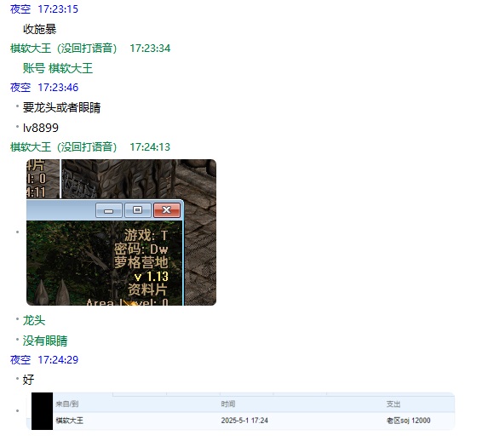Click the 时间 column header

[228, 404]
